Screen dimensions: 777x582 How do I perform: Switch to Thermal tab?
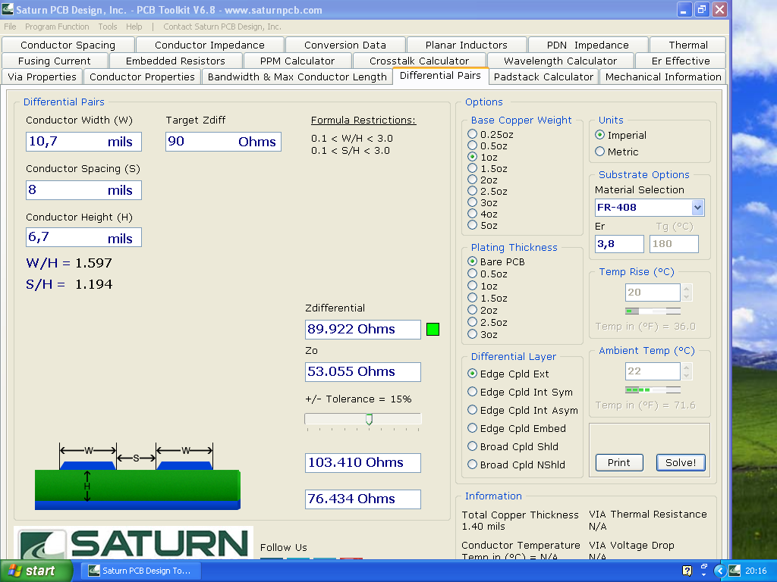[687, 45]
